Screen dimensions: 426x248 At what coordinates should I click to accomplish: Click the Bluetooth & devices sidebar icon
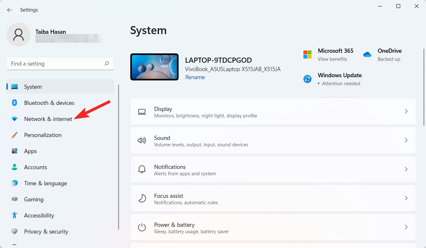(x=14, y=103)
